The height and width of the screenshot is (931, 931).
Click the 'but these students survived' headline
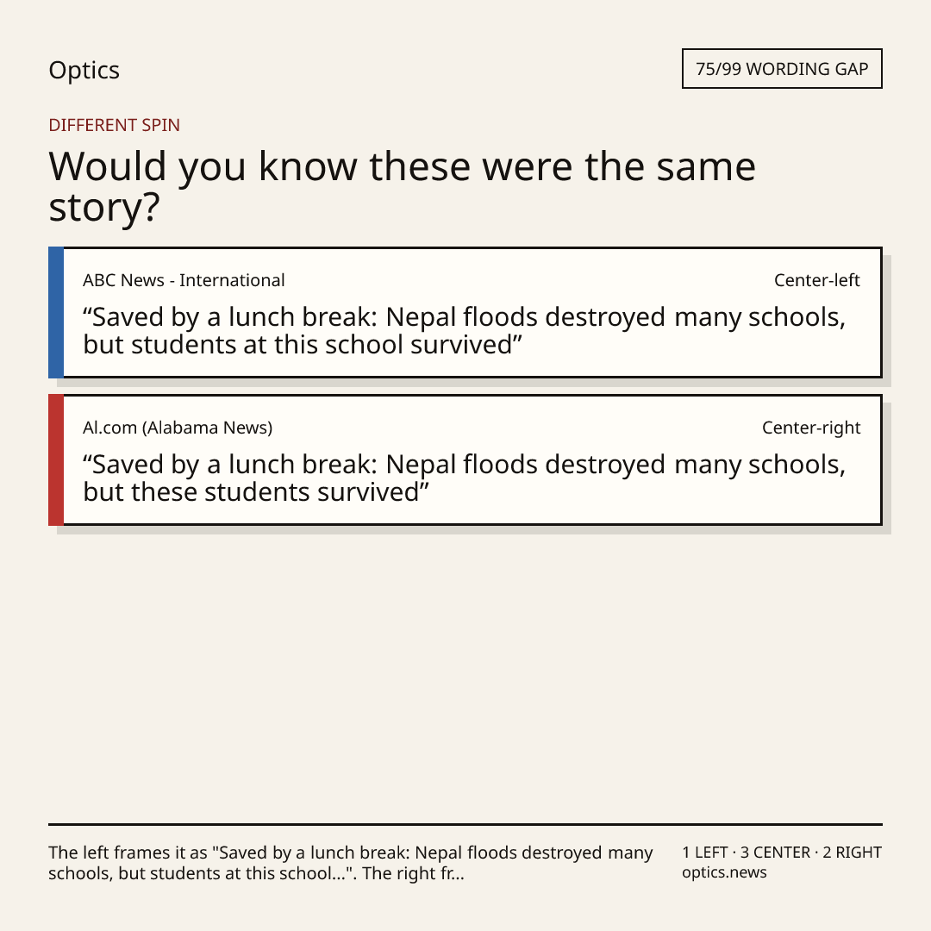tap(465, 478)
